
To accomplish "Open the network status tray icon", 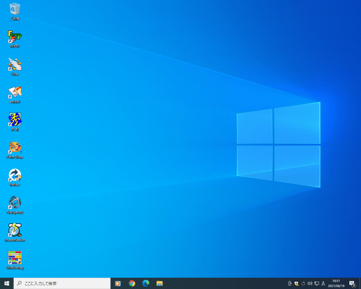I will pyautogui.click(x=317, y=283).
